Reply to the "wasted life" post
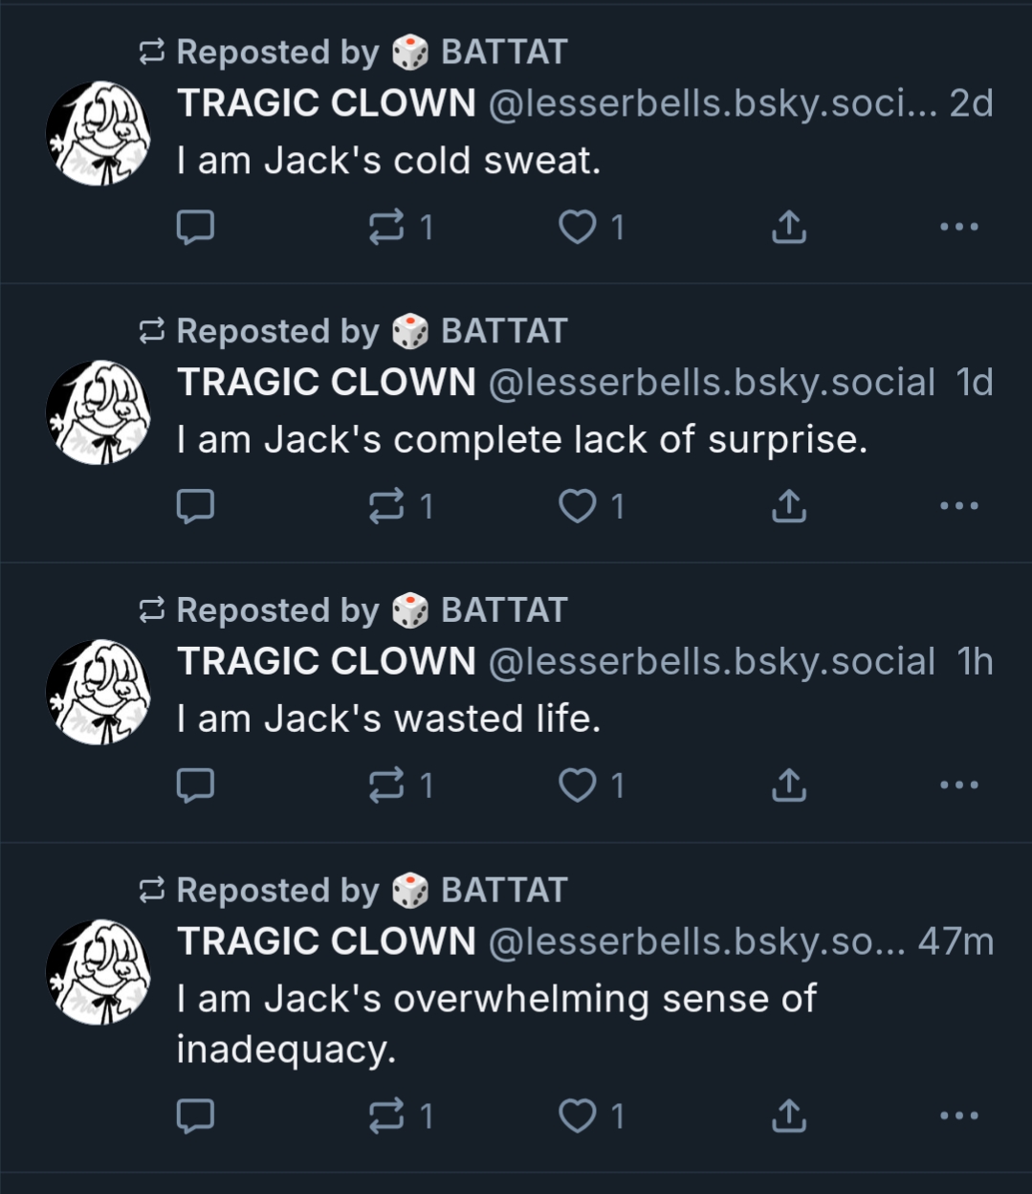 (195, 785)
